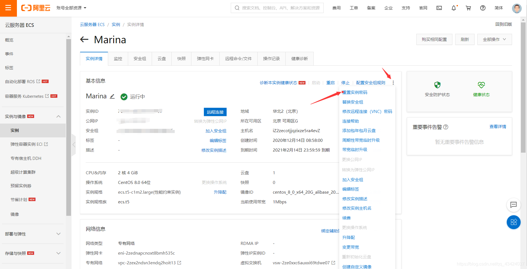Screen dimensions: 527x269
Task: Click the 停止 link
Action: pos(345,83)
